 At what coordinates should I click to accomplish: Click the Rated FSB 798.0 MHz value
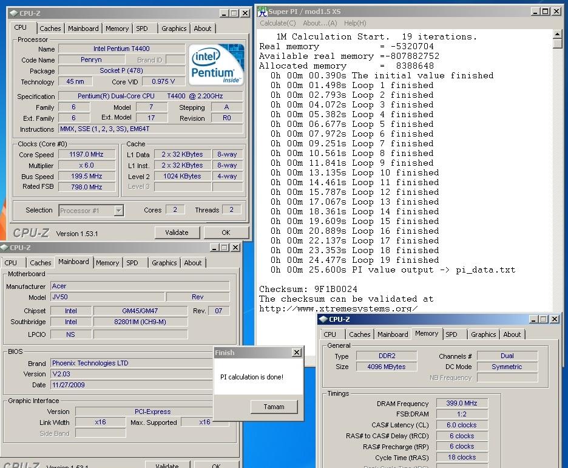coord(87,188)
